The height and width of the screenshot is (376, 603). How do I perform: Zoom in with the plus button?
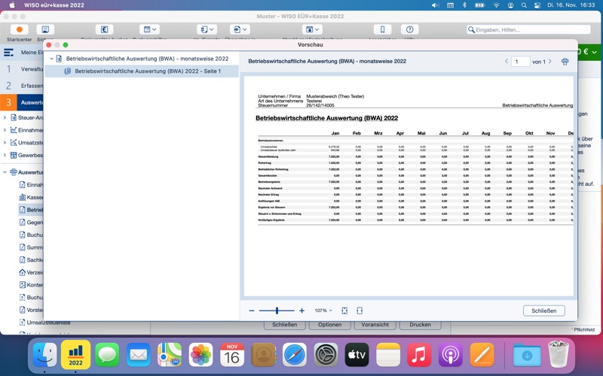(302, 311)
